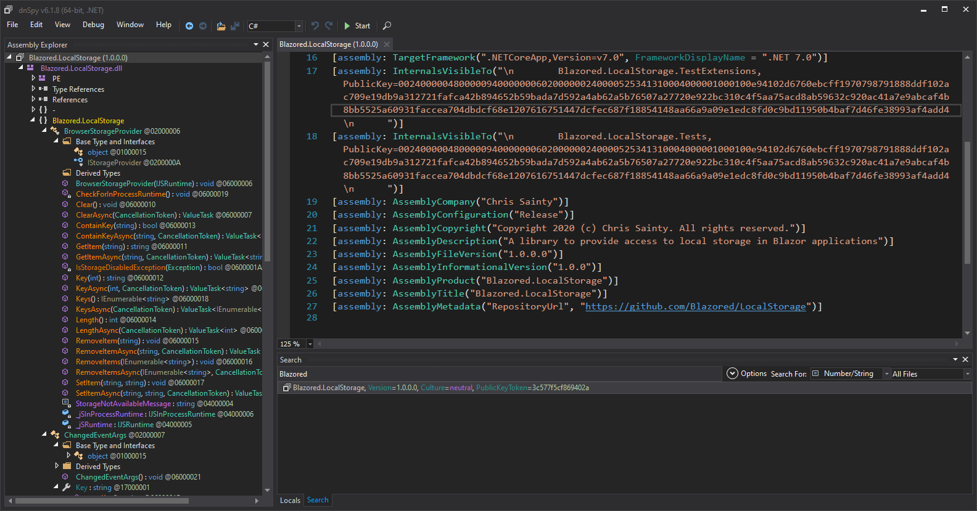Open the File menu
This screenshot has width=977, height=511.
(x=12, y=25)
